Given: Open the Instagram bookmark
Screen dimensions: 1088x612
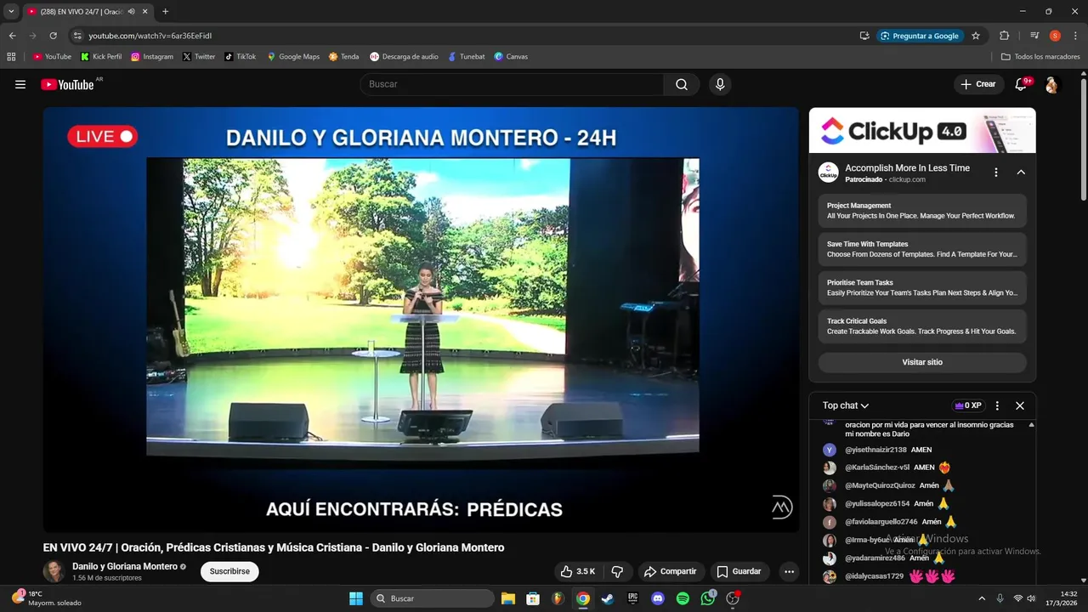Looking at the screenshot, I should click(x=152, y=57).
